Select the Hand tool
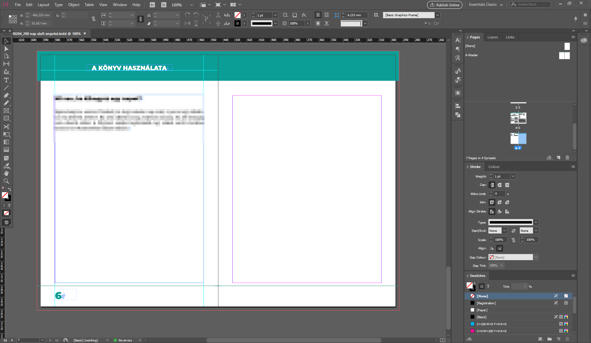Viewport: 591px width, 343px height. pos(6,173)
